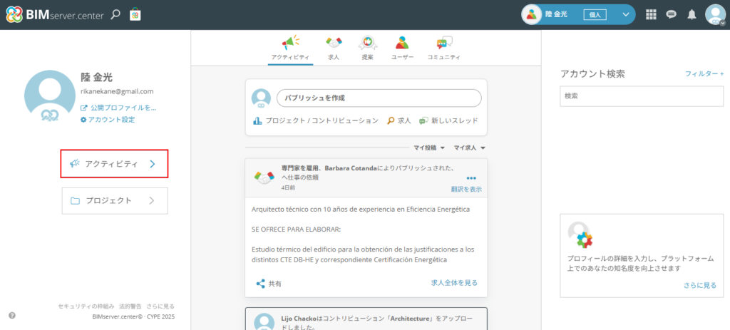
Task: Open アカウント設定 link
Action: [x=108, y=120]
